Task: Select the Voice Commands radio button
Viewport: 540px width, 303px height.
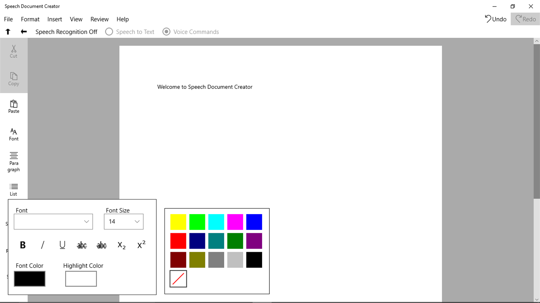Action: [x=166, y=32]
